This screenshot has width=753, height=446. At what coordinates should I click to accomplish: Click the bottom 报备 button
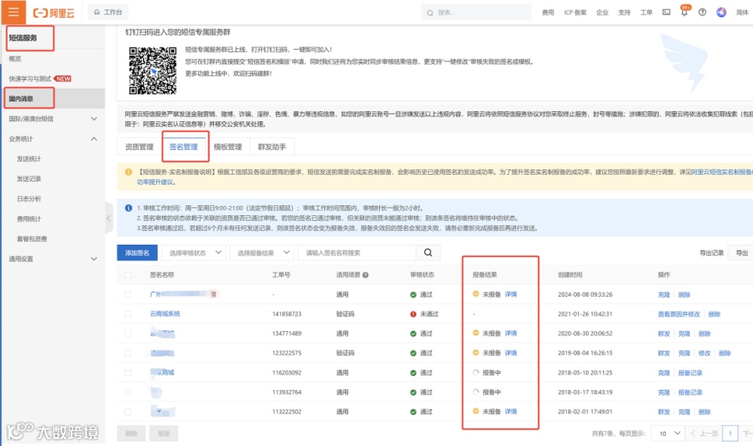point(164,434)
